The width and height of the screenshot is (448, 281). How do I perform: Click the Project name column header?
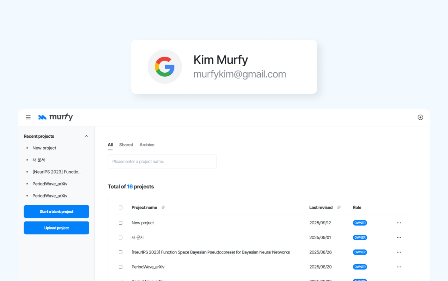[x=144, y=208]
